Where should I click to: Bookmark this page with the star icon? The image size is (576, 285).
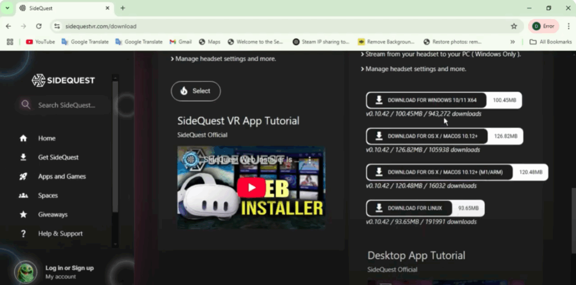click(x=514, y=26)
